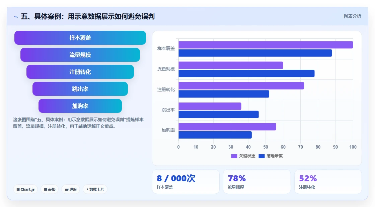
Task: Click the 78% 流量规模 data card
Action: click(x=257, y=182)
